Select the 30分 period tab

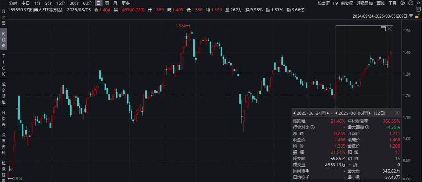point(74,3)
